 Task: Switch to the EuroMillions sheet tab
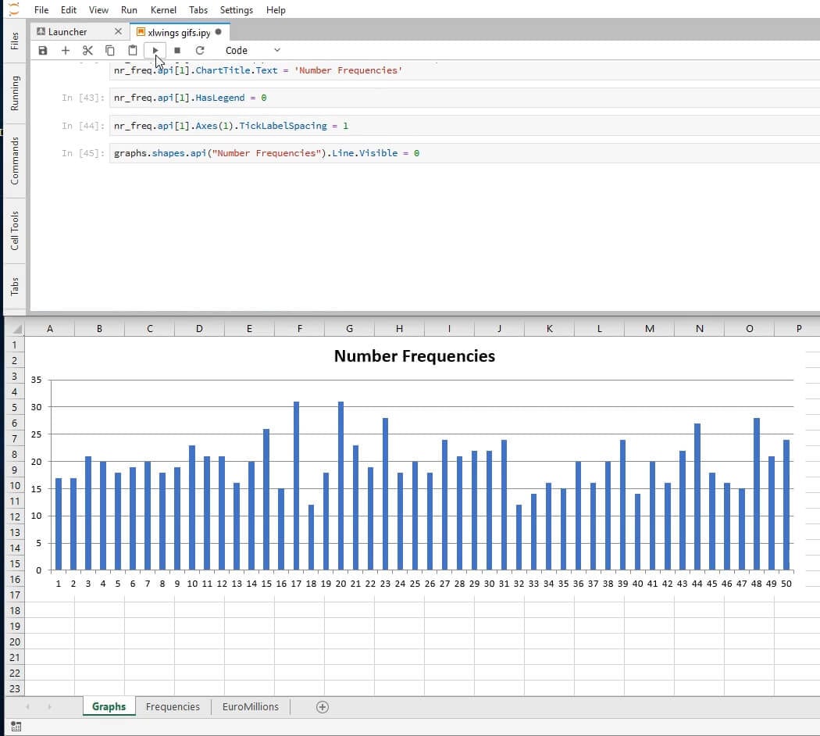click(x=250, y=706)
